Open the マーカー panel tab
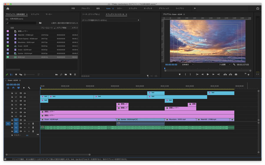Image resolution: width=265 pixels, height=165 pixels. pos(49,14)
